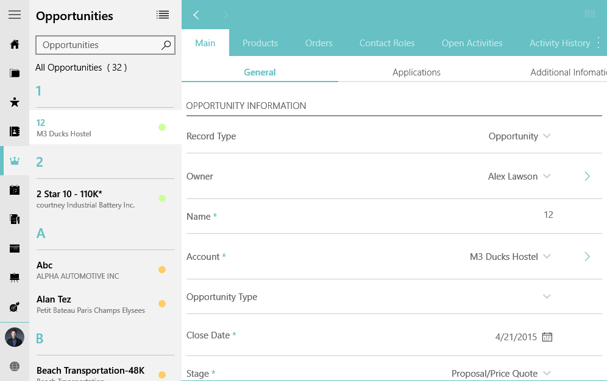The height and width of the screenshot is (381, 607).
Task: Select the crown Opportunities sidebar icon
Action: (x=15, y=161)
